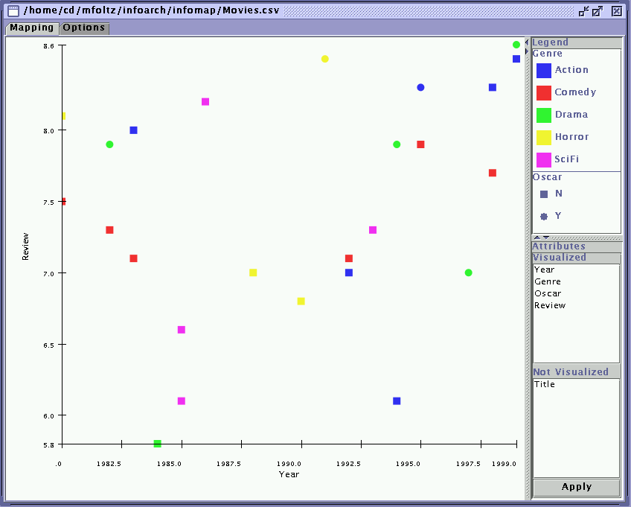The height and width of the screenshot is (507, 631).
Task: Click the Horror yellow legend swatch
Action: coord(544,138)
